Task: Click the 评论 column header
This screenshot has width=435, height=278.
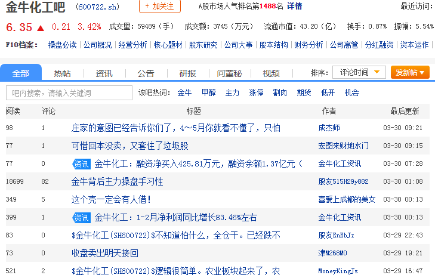Action: 48,111
